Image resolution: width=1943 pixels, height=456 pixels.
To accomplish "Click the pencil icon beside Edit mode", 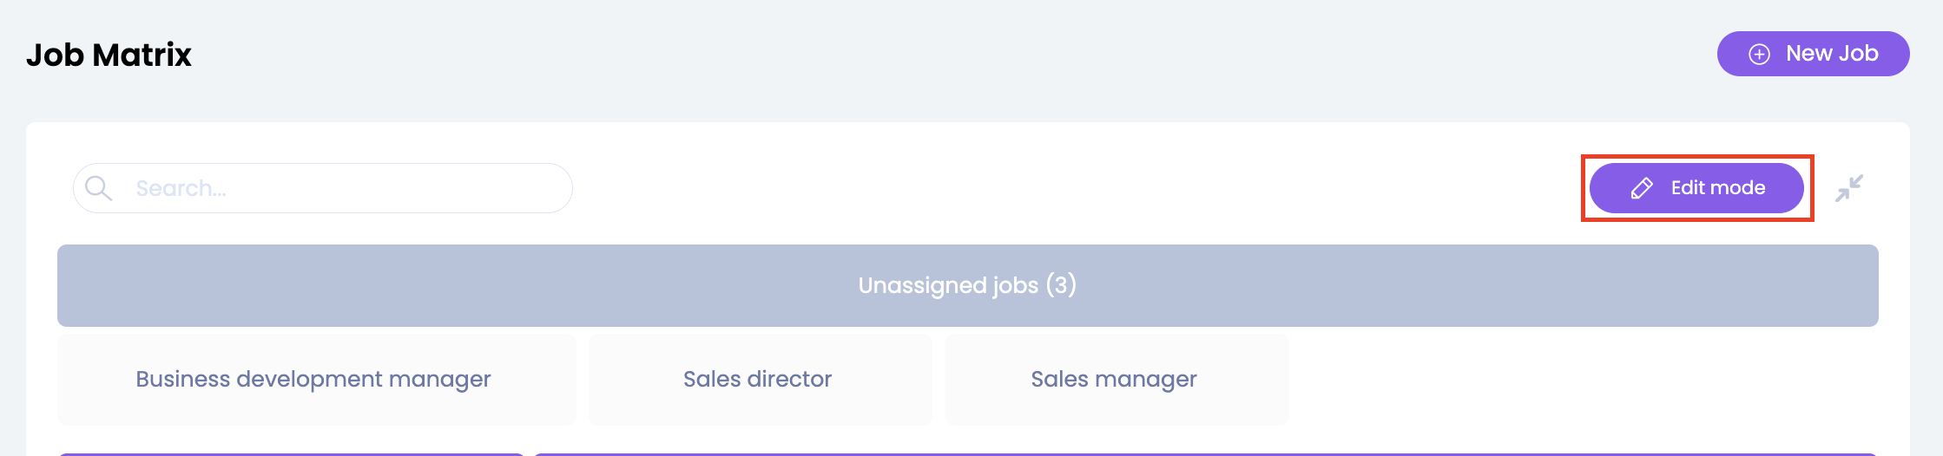I will pyautogui.click(x=1642, y=188).
